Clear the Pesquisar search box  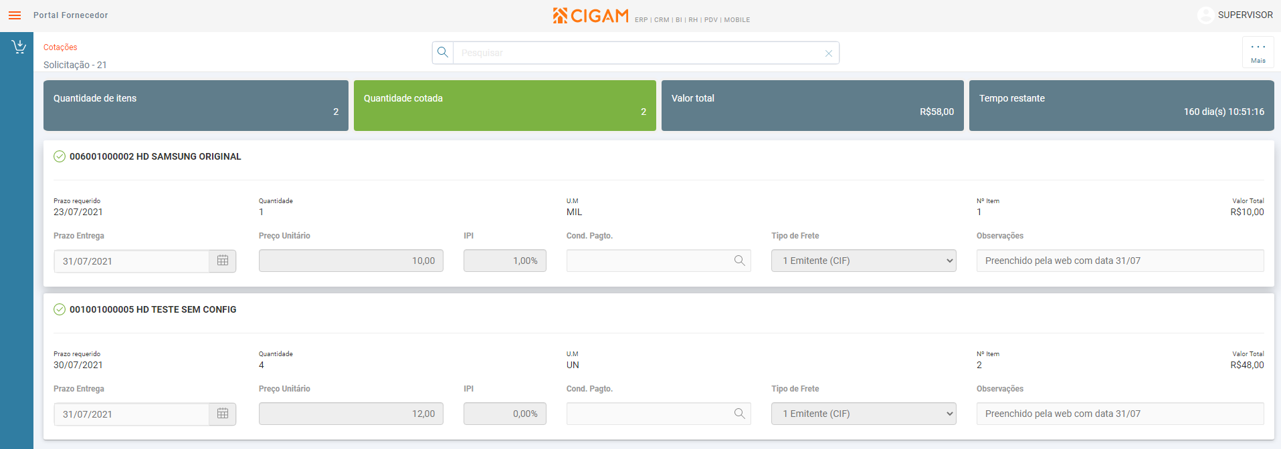(828, 53)
